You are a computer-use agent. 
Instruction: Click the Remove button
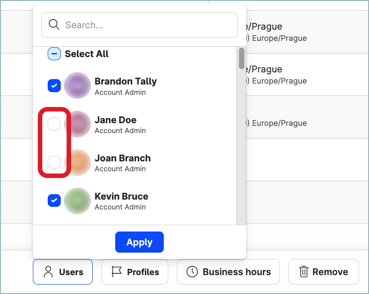pyautogui.click(x=323, y=272)
